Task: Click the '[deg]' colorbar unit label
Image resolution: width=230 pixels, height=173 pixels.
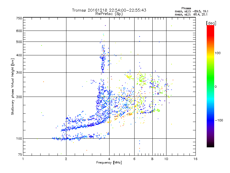Action: click(x=211, y=23)
